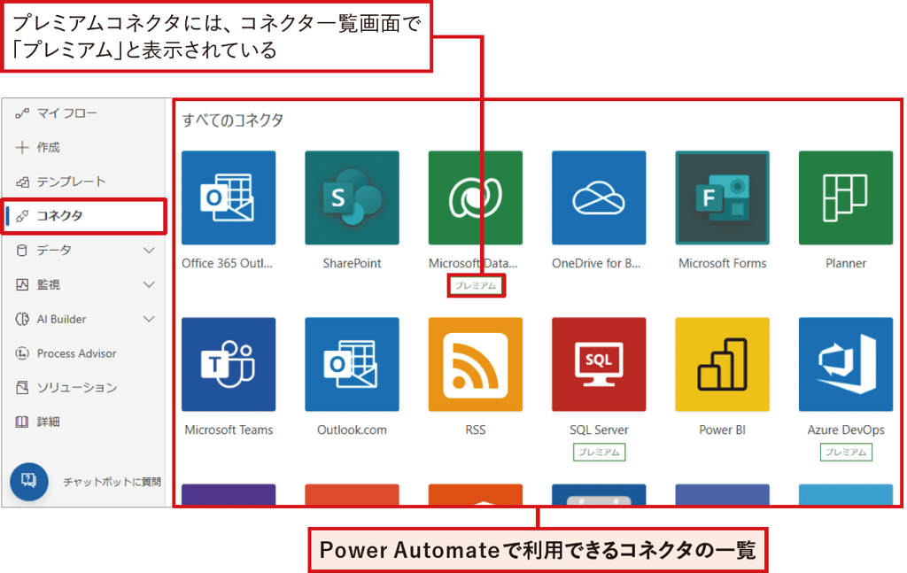
Task: Select the SQL Server connector
Action: point(598,364)
